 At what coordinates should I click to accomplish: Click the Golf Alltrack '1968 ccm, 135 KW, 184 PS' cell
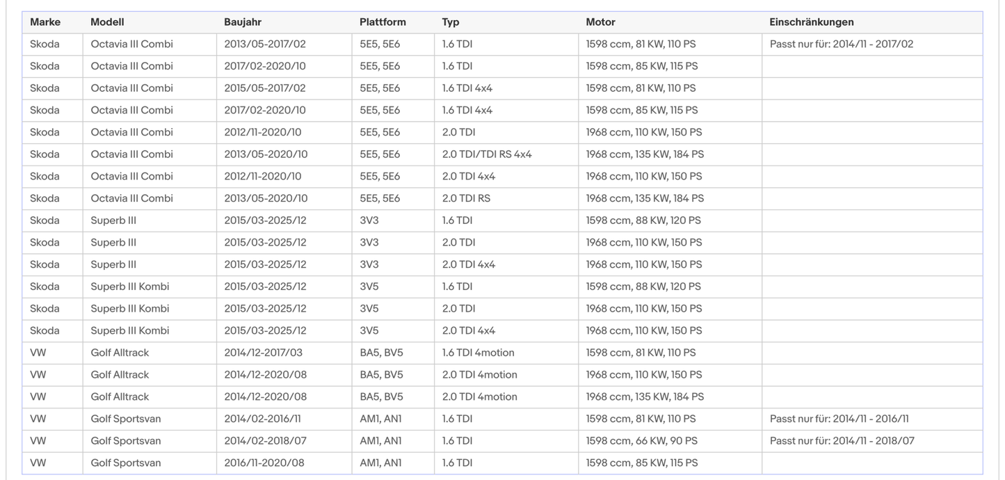tap(645, 397)
